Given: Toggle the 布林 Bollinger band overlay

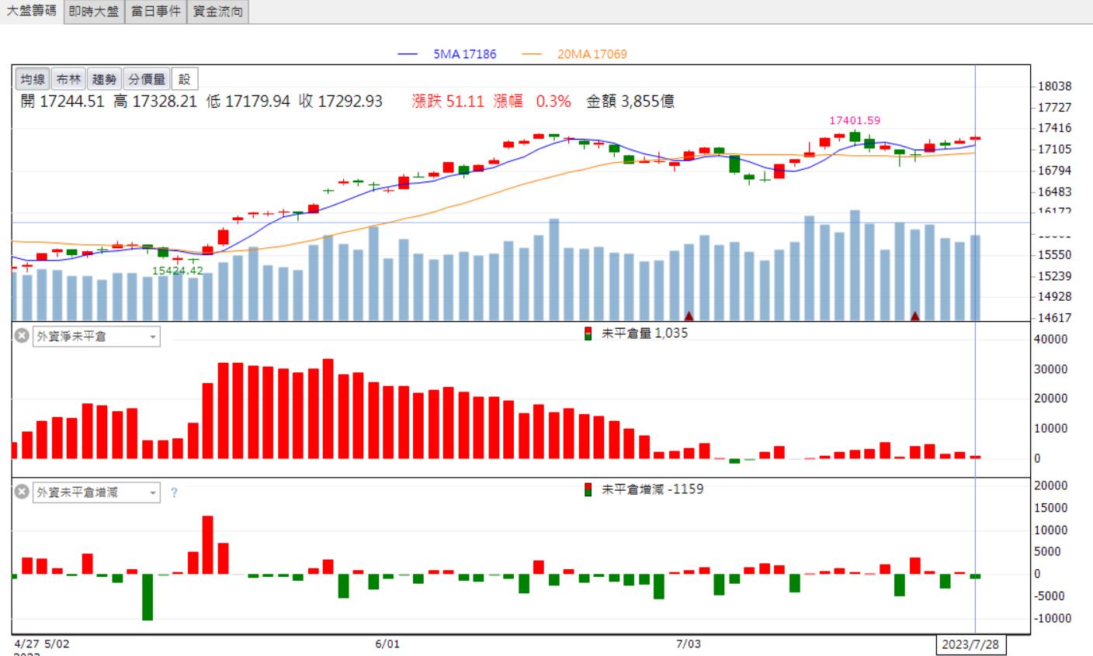Looking at the screenshot, I should [x=68, y=79].
